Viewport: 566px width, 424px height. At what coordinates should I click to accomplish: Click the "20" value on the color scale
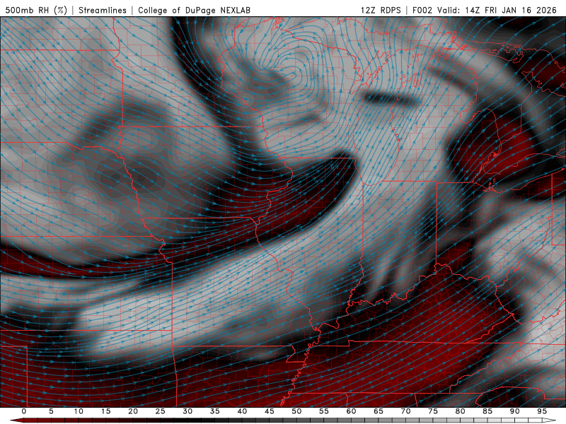[x=133, y=411]
